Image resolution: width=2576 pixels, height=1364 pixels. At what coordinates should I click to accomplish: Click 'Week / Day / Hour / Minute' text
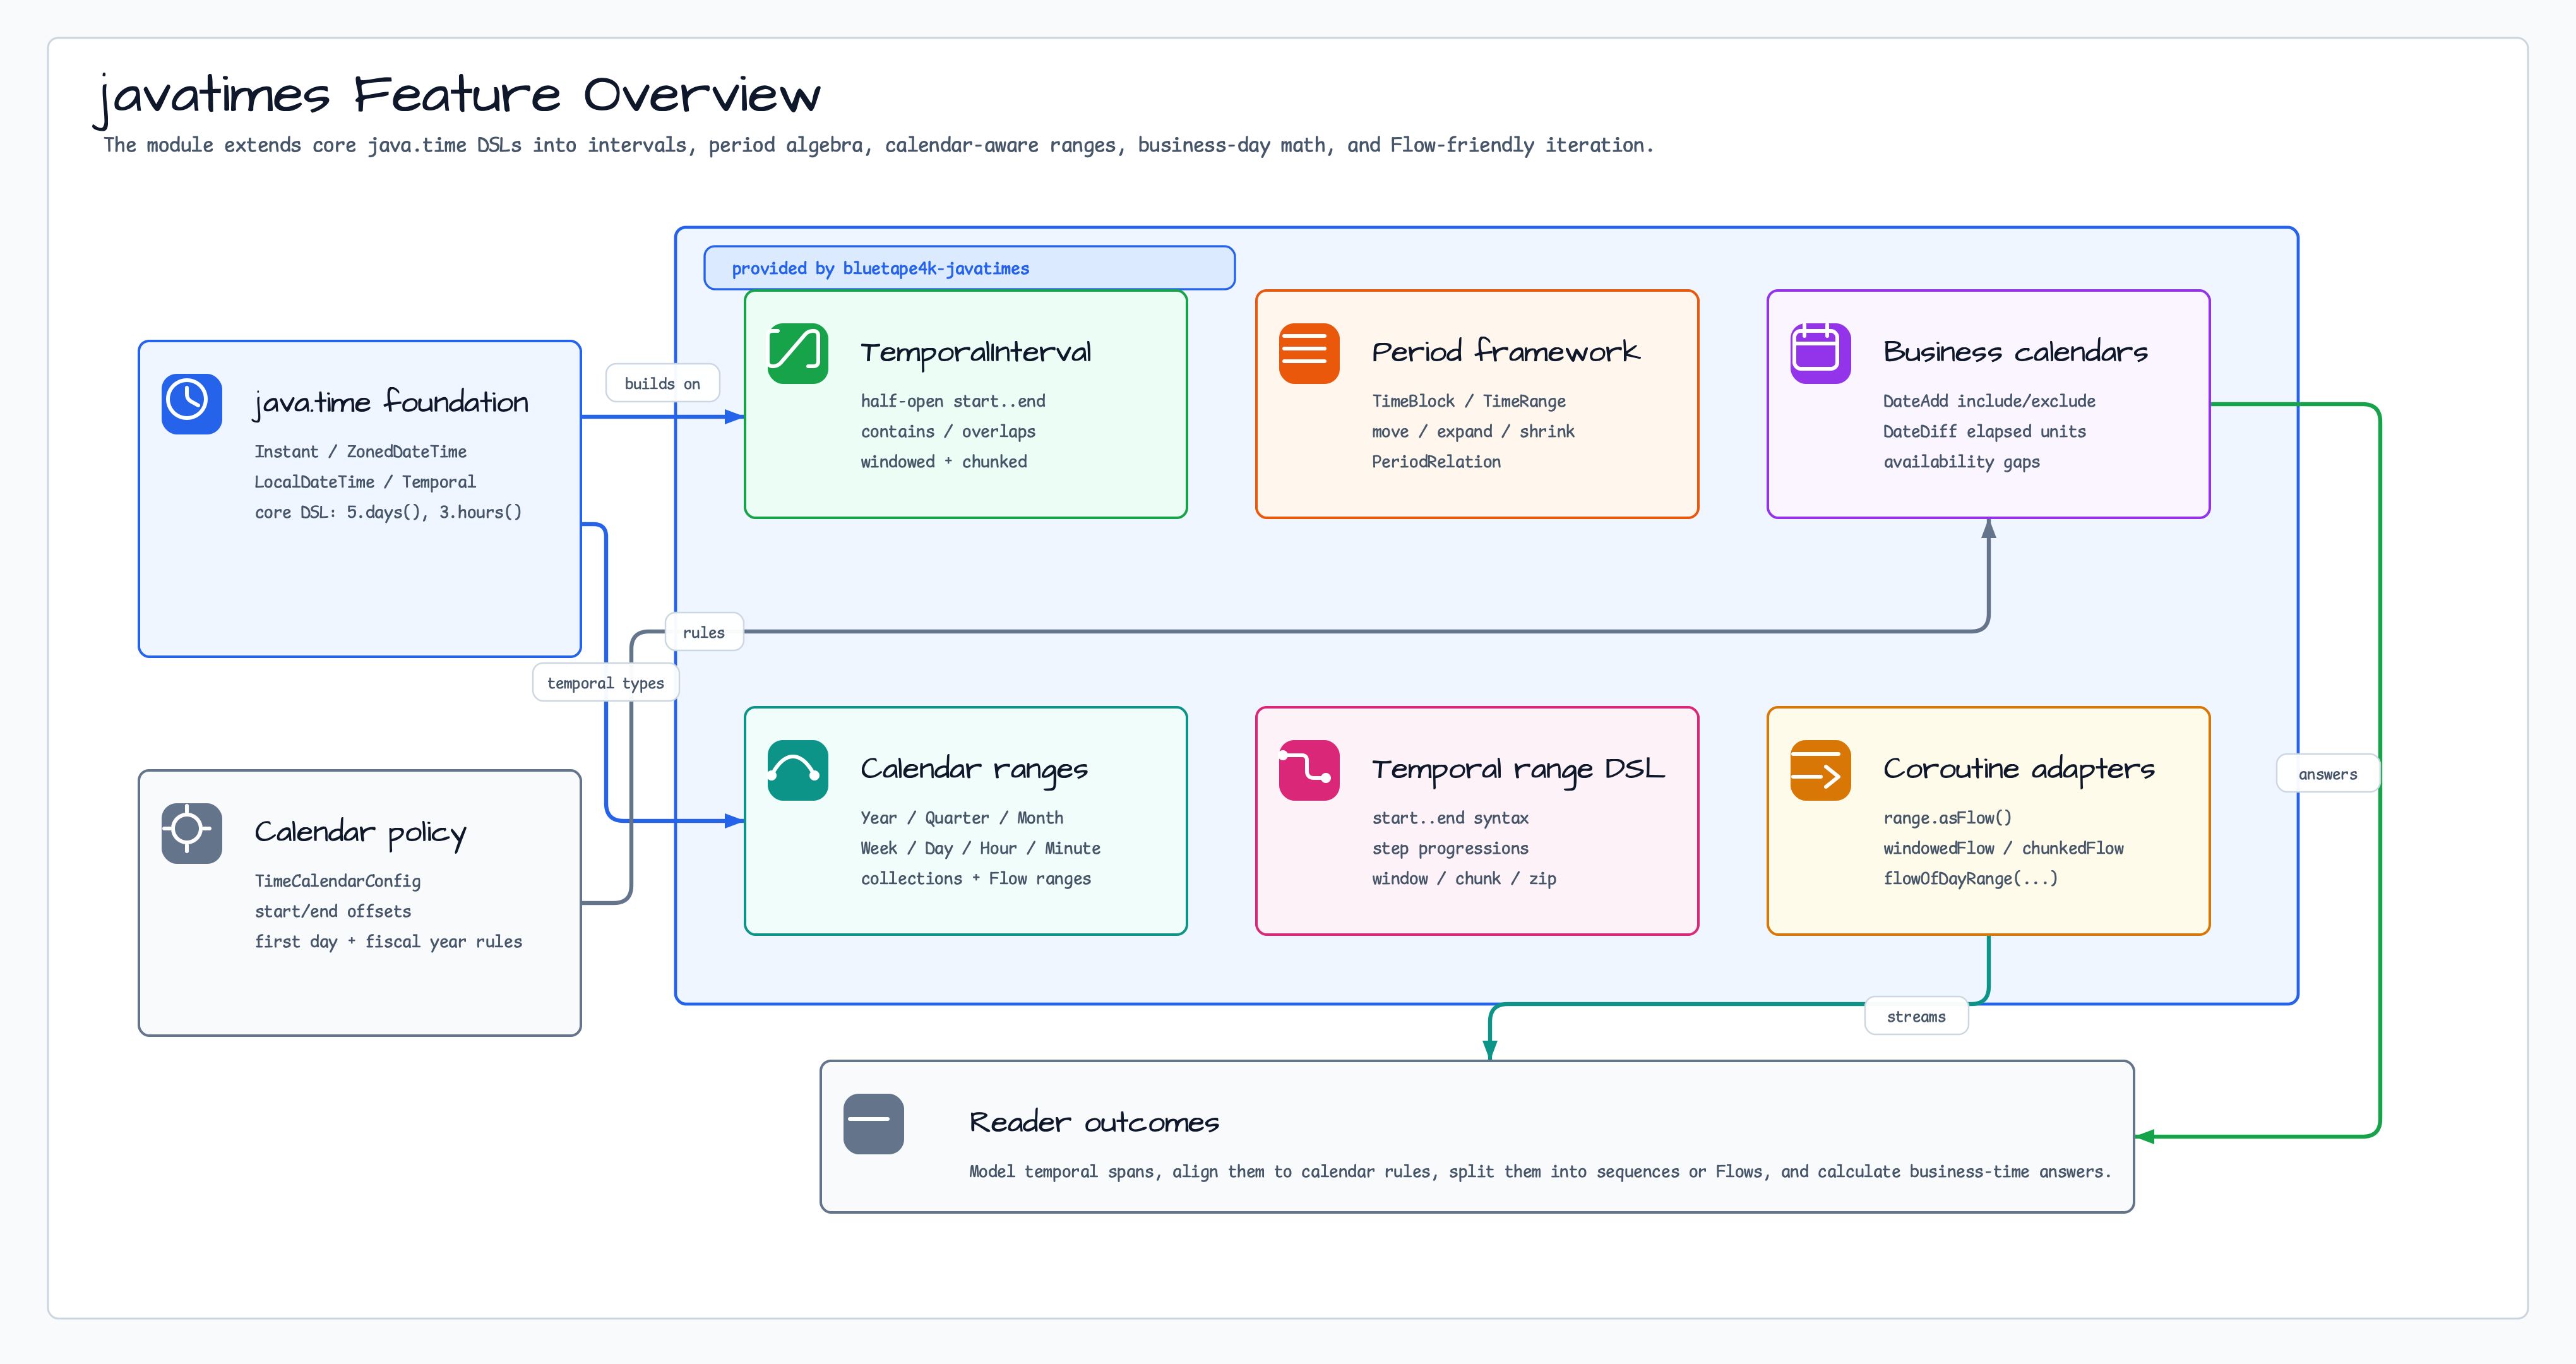tap(980, 848)
